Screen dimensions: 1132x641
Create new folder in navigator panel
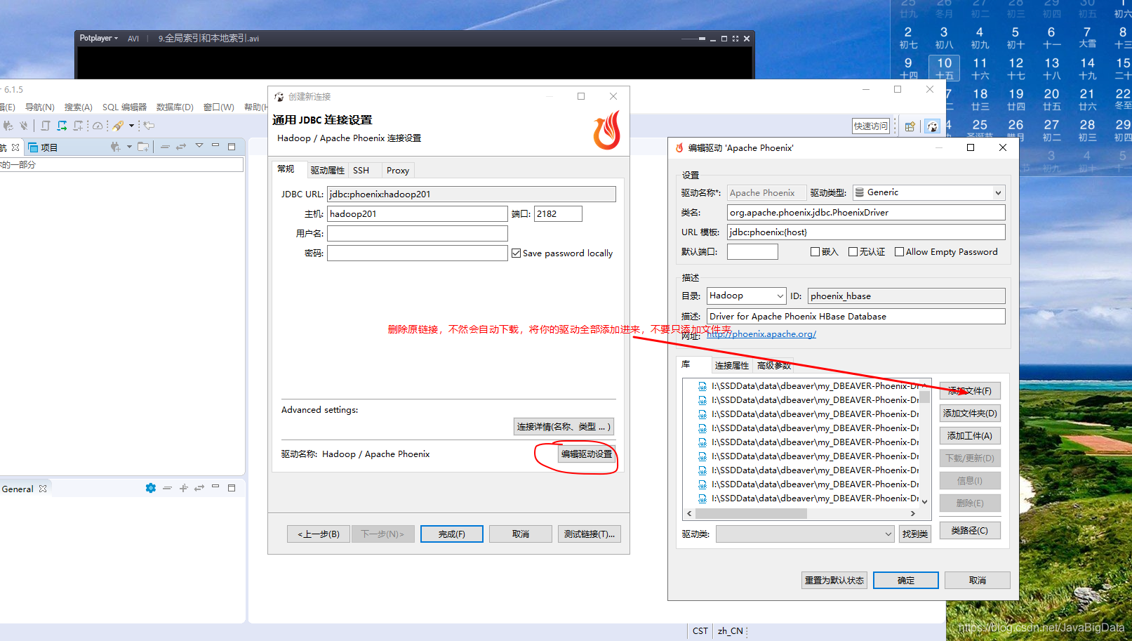point(143,147)
